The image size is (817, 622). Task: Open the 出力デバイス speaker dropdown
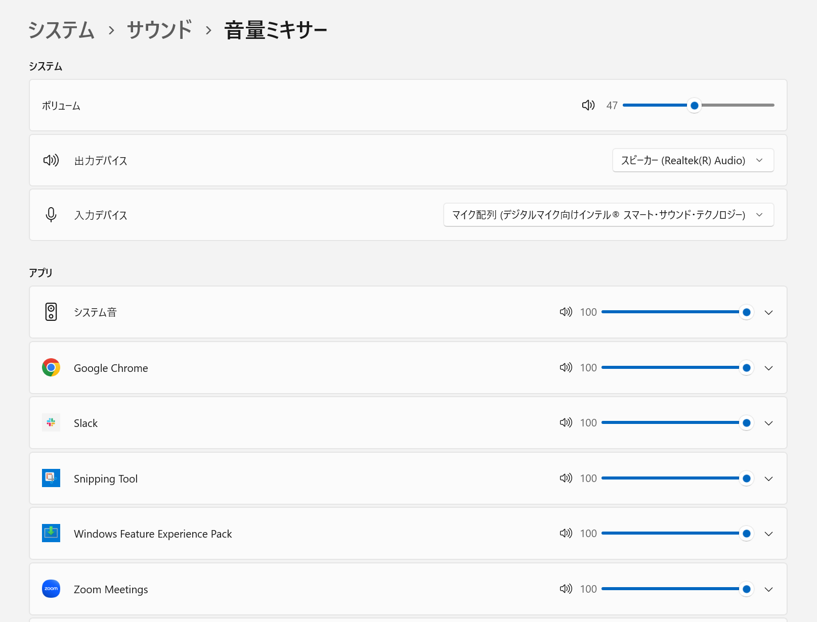(693, 160)
